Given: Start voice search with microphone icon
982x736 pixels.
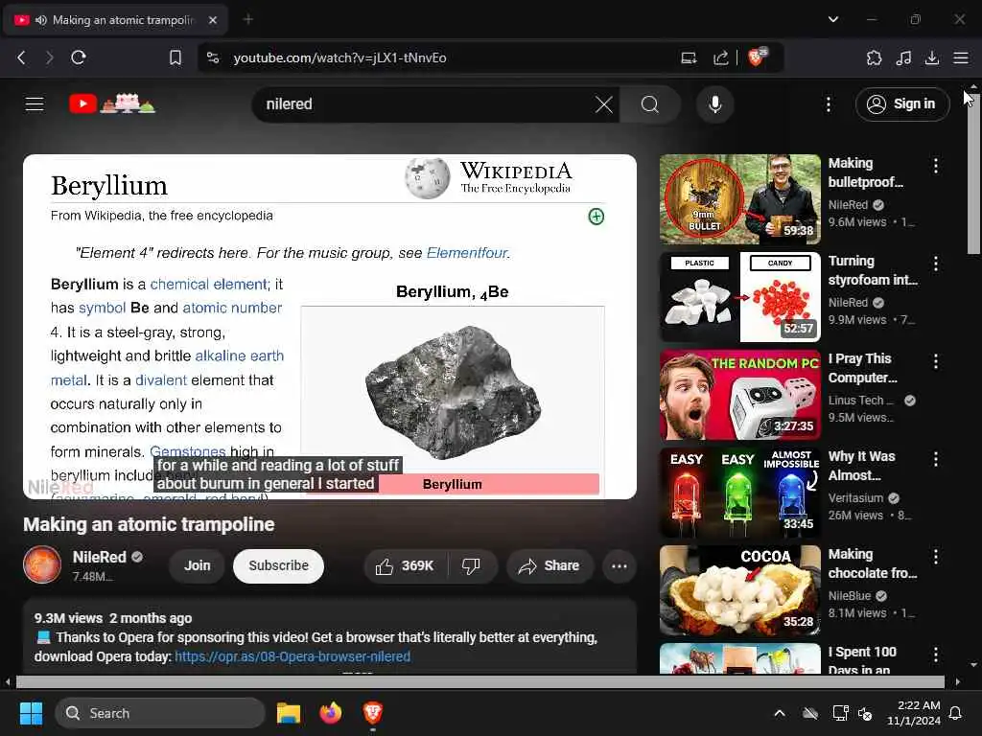Looking at the screenshot, I should 715,103.
